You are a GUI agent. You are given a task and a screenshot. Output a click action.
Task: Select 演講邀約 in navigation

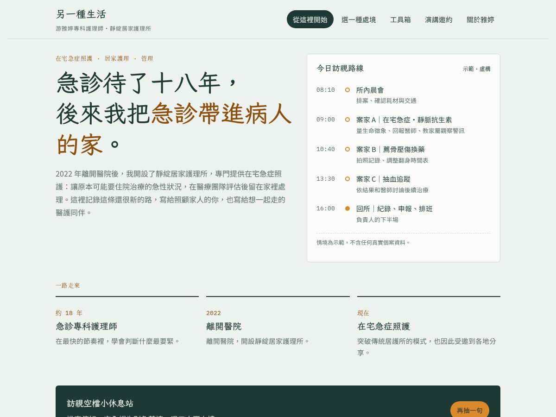click(x=439, y=19)
